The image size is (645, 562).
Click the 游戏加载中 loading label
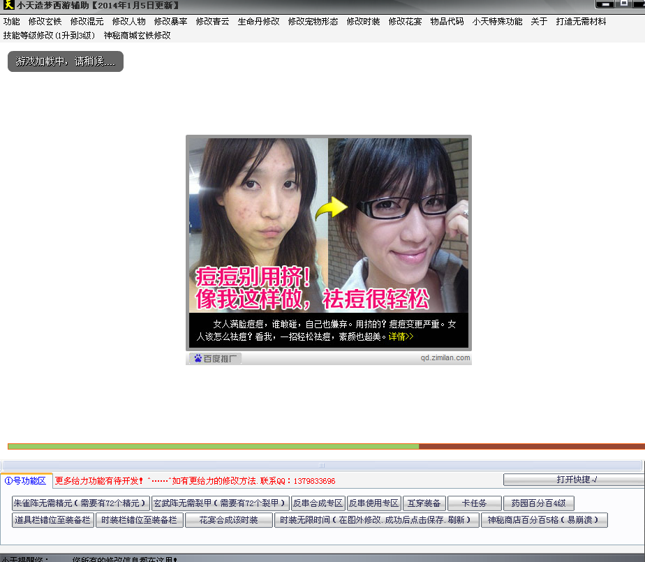coord(66,61)
